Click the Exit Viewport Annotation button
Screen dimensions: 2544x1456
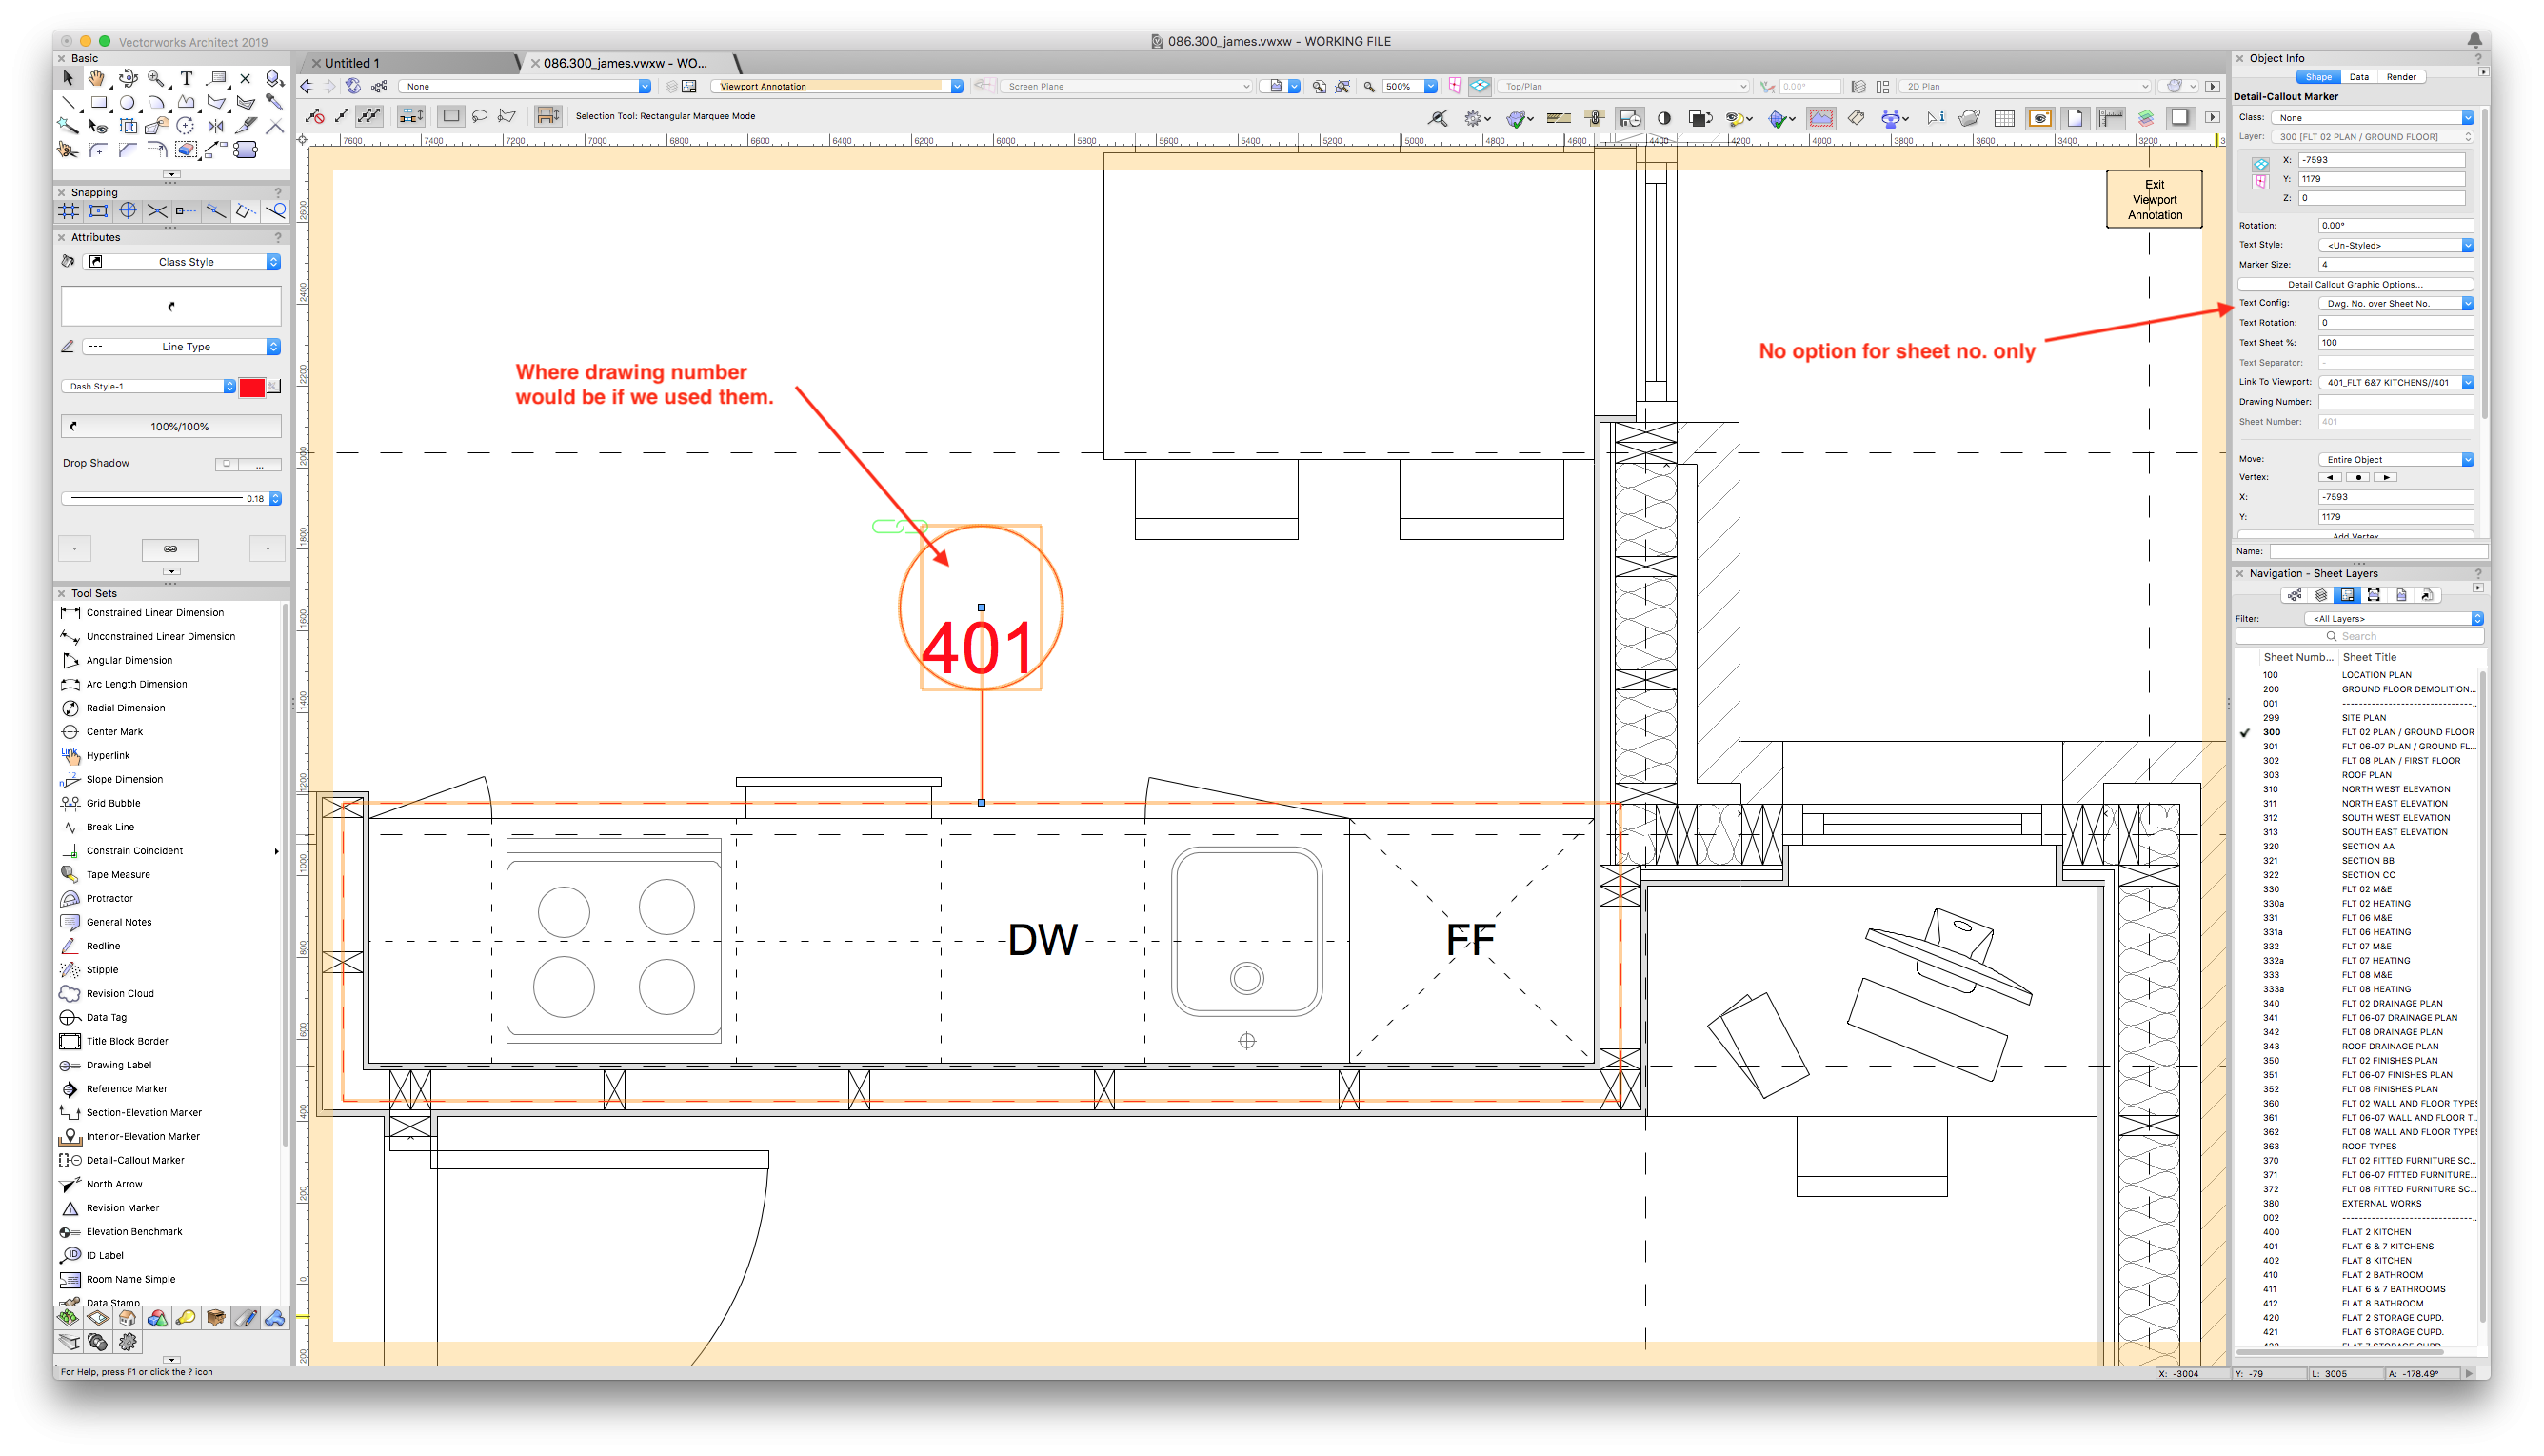point(2155,199)
